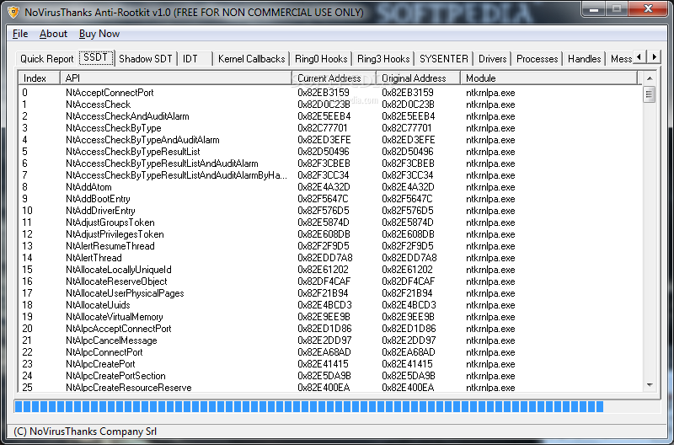
Task: Open the Ring0 Hooks tab
Action: [x=321, y=59]
